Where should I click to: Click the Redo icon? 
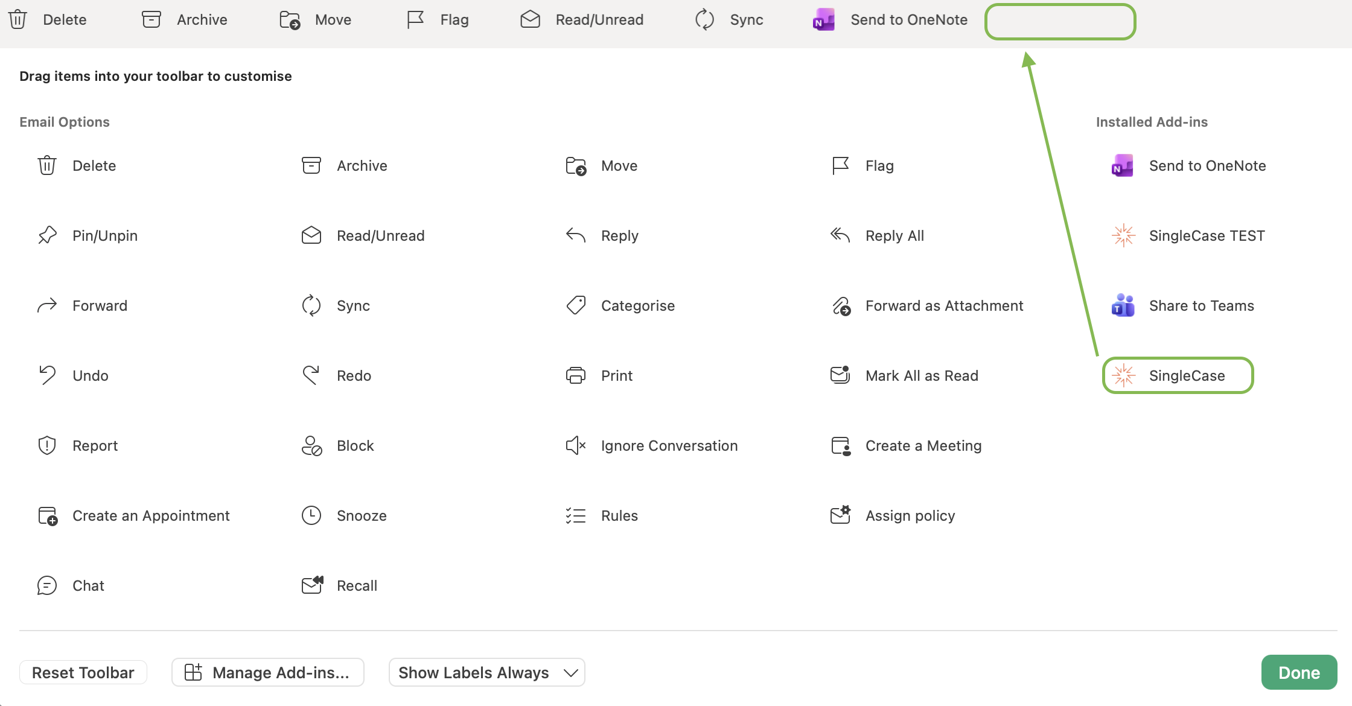(311, 375)
